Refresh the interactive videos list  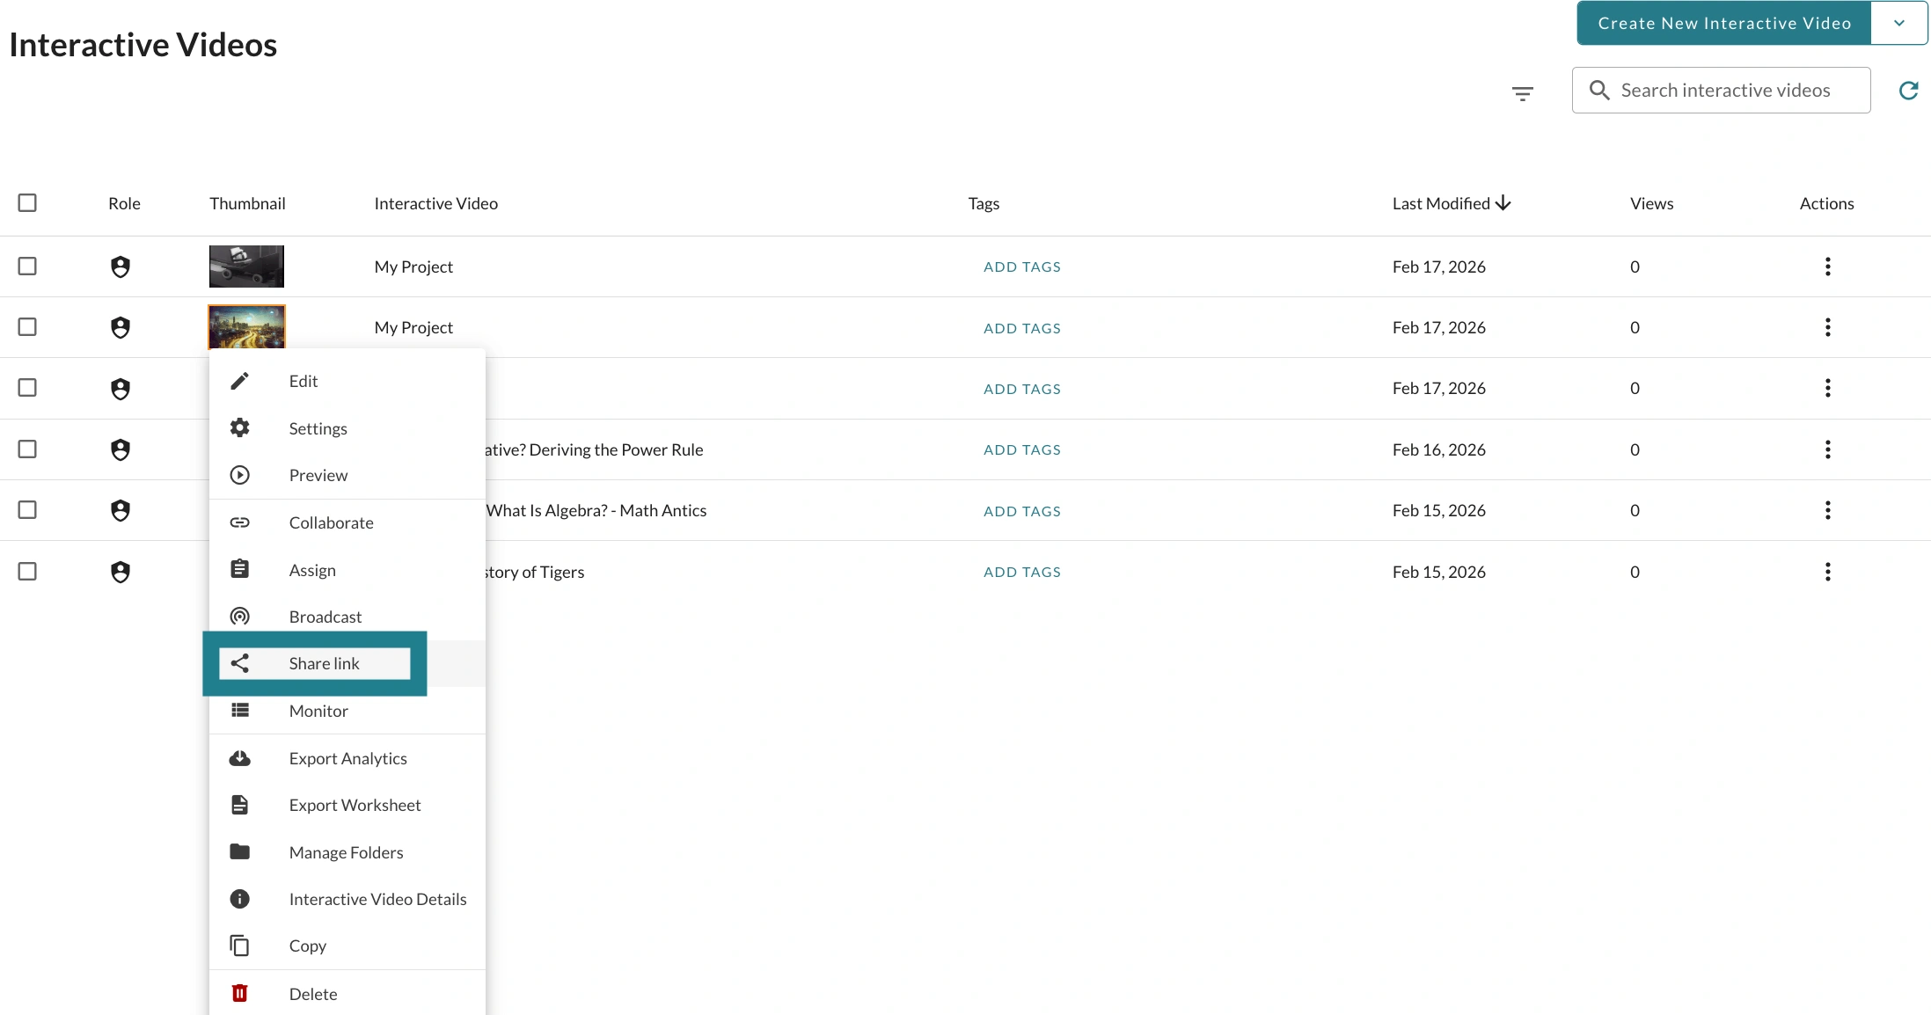point(1908,91)
